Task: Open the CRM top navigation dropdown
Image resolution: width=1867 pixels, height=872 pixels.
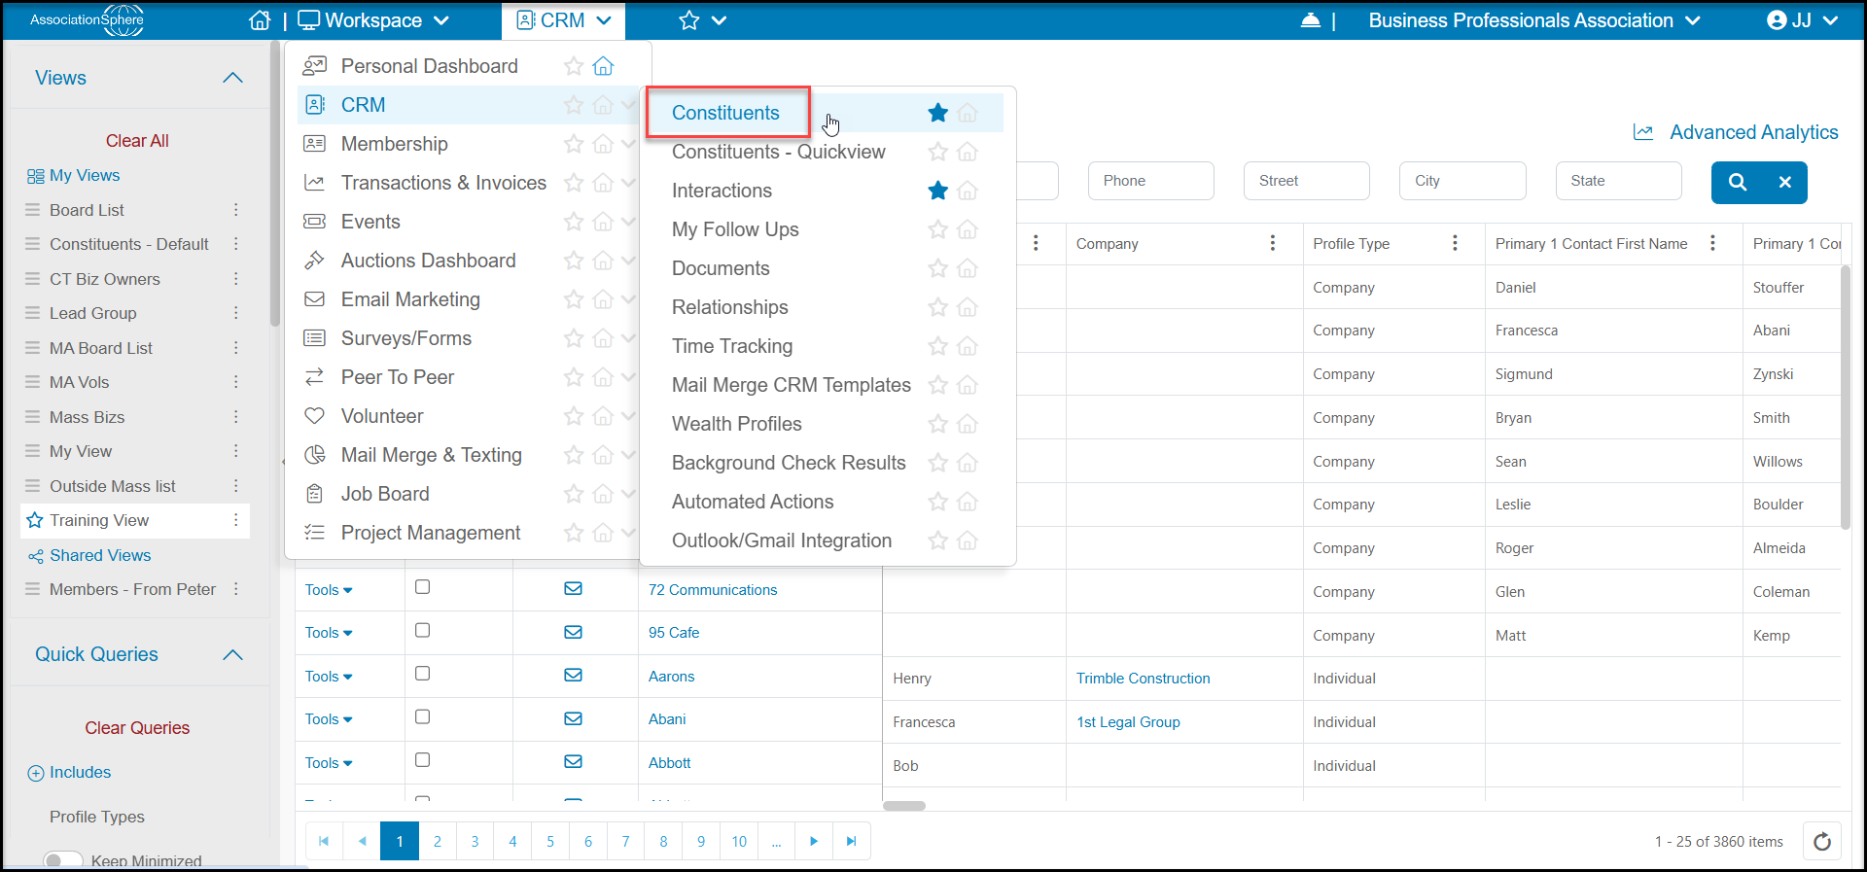Action: pos(564,20)
